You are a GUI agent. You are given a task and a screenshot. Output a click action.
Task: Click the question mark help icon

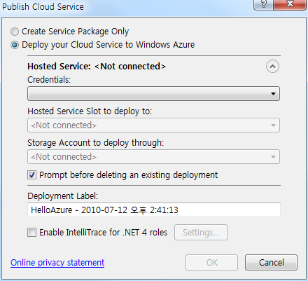click(x=263, y=4)
